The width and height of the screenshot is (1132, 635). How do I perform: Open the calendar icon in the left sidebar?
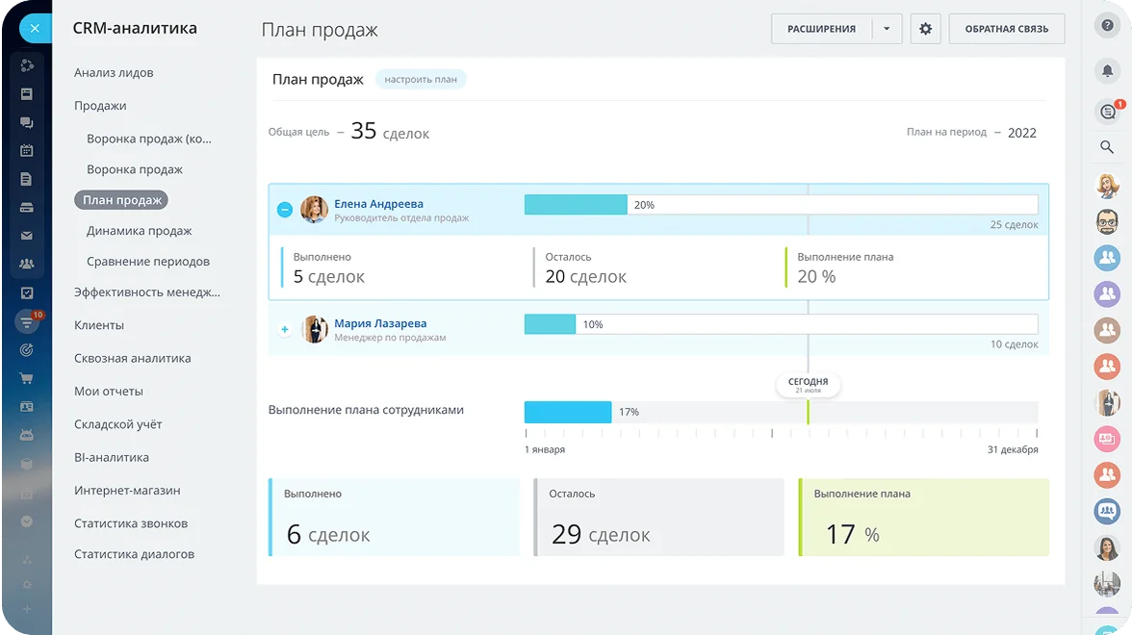(27, 151)
